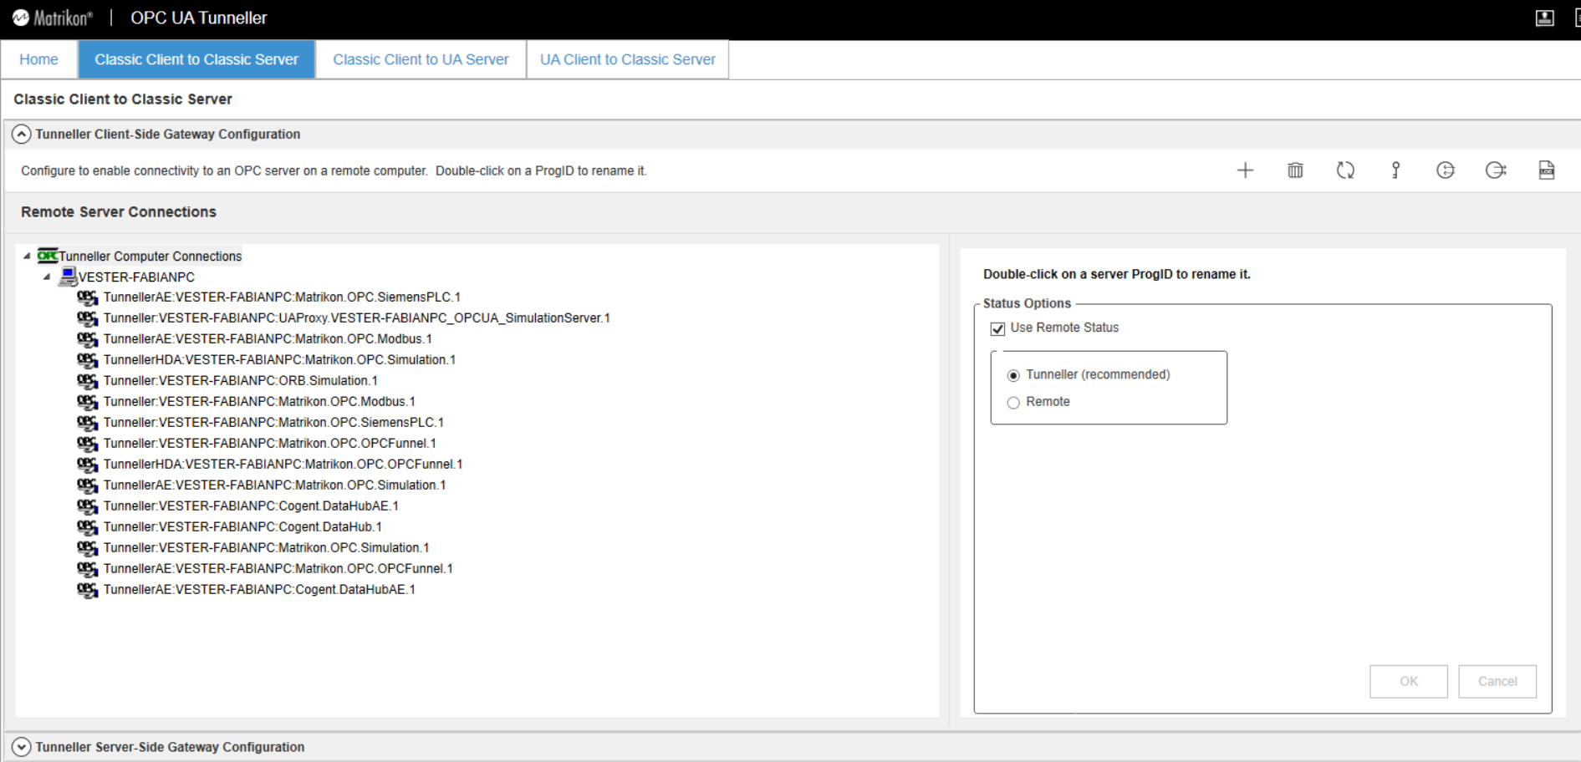
Task: Click the OK button
Action: [x=1409, y=681]
